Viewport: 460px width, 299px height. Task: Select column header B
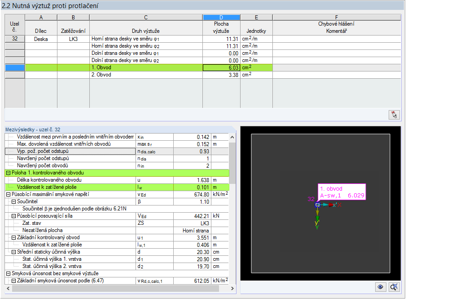click(x=73, y=18)
